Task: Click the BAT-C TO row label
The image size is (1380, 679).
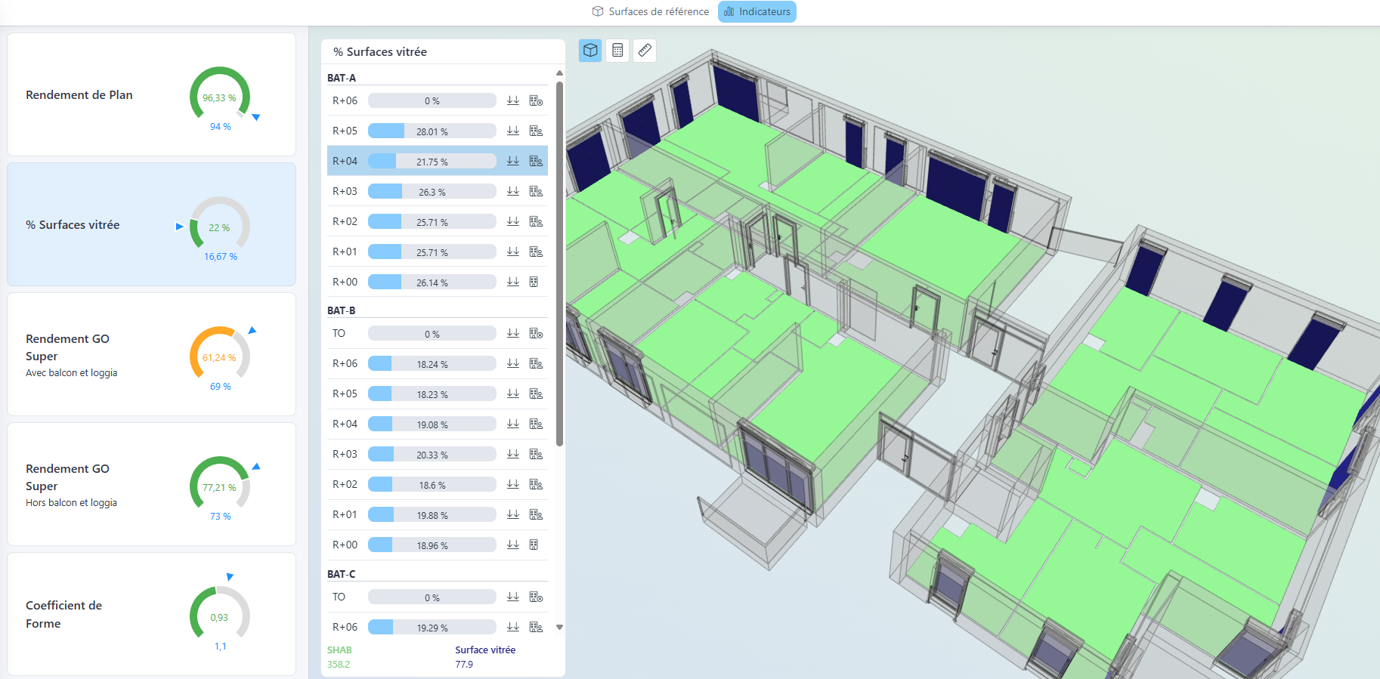Action: click(339, 597)
